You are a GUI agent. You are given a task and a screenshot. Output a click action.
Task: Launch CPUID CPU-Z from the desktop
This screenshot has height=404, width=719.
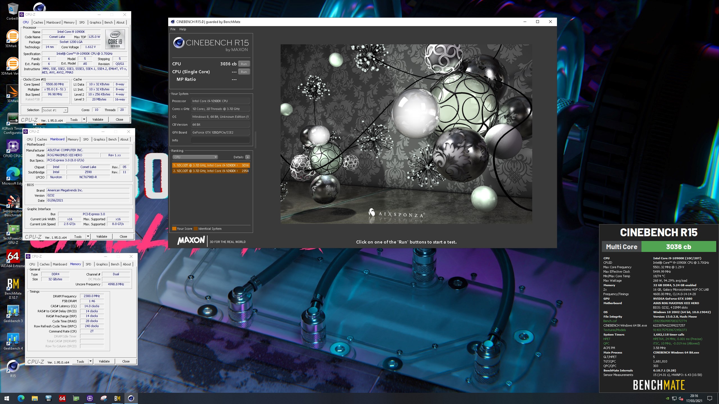(13, 149)
